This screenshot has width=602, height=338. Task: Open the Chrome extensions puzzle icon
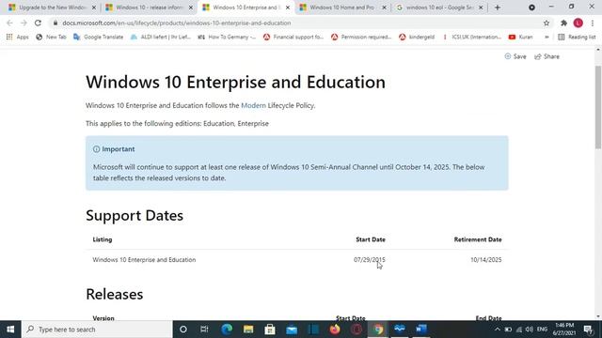pos(563,23)
